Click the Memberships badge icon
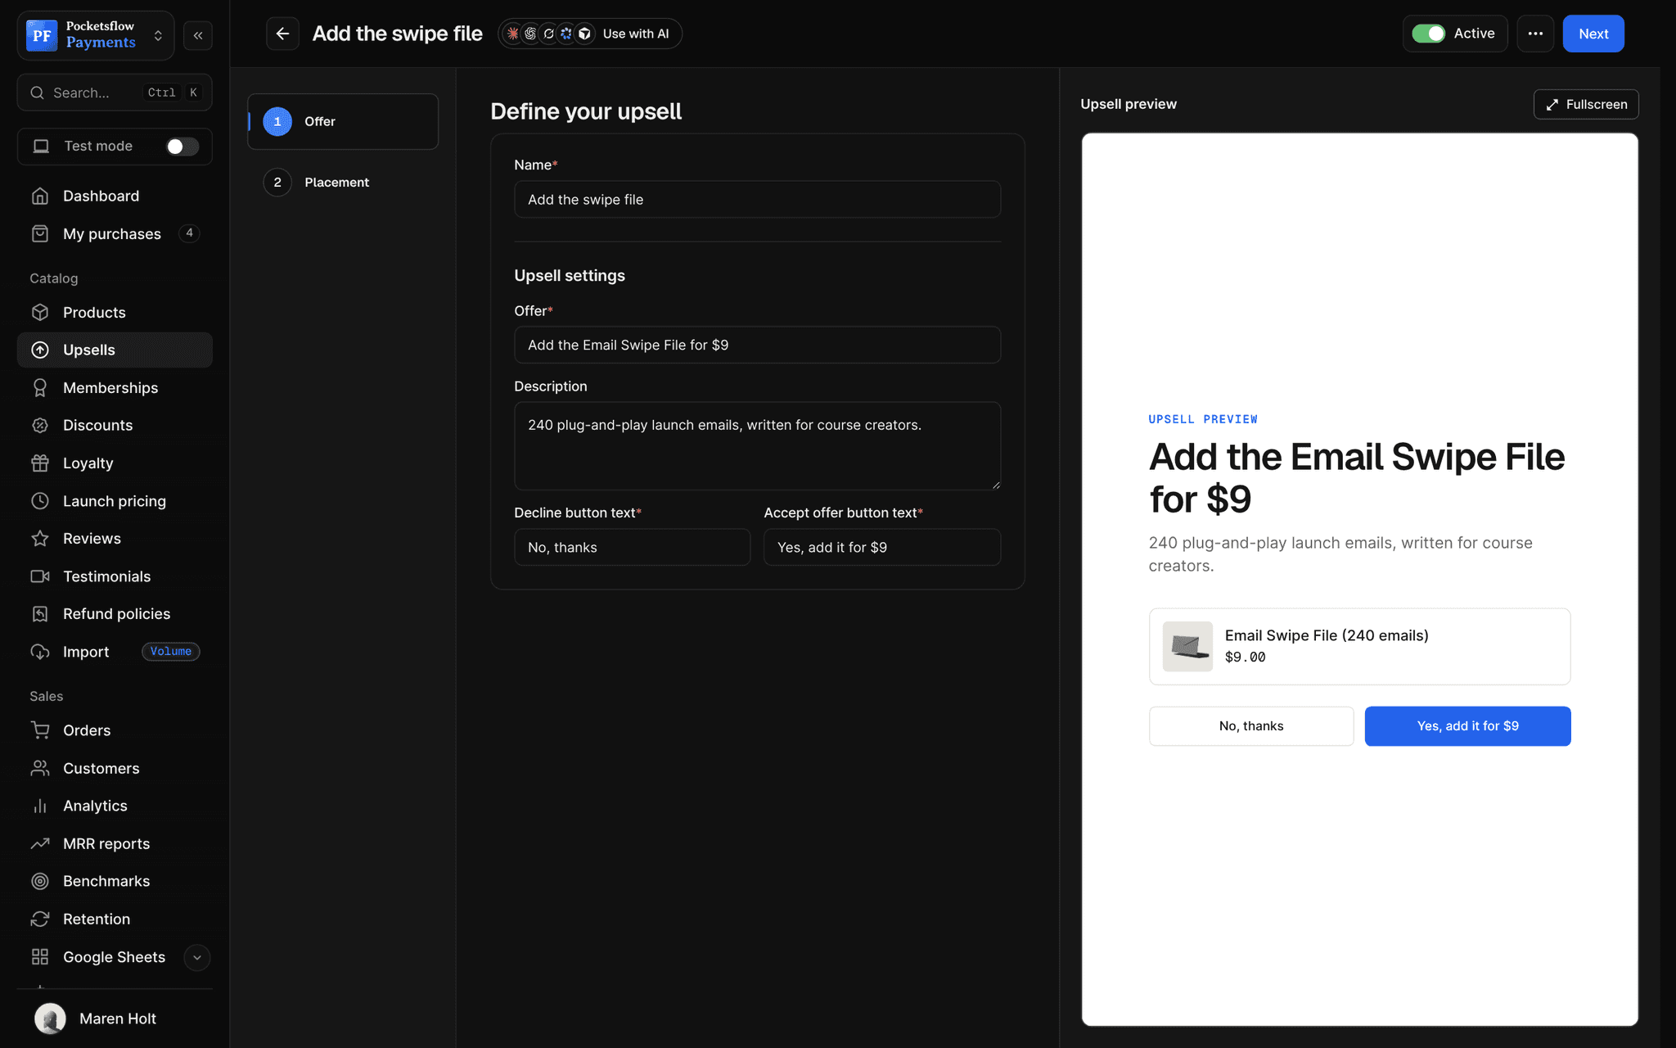 [x=40, y=387]
